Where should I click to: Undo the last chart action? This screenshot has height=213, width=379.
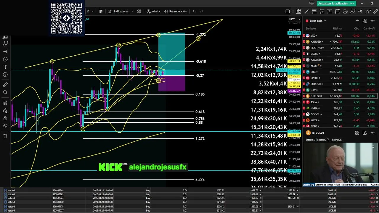[194, 11]
